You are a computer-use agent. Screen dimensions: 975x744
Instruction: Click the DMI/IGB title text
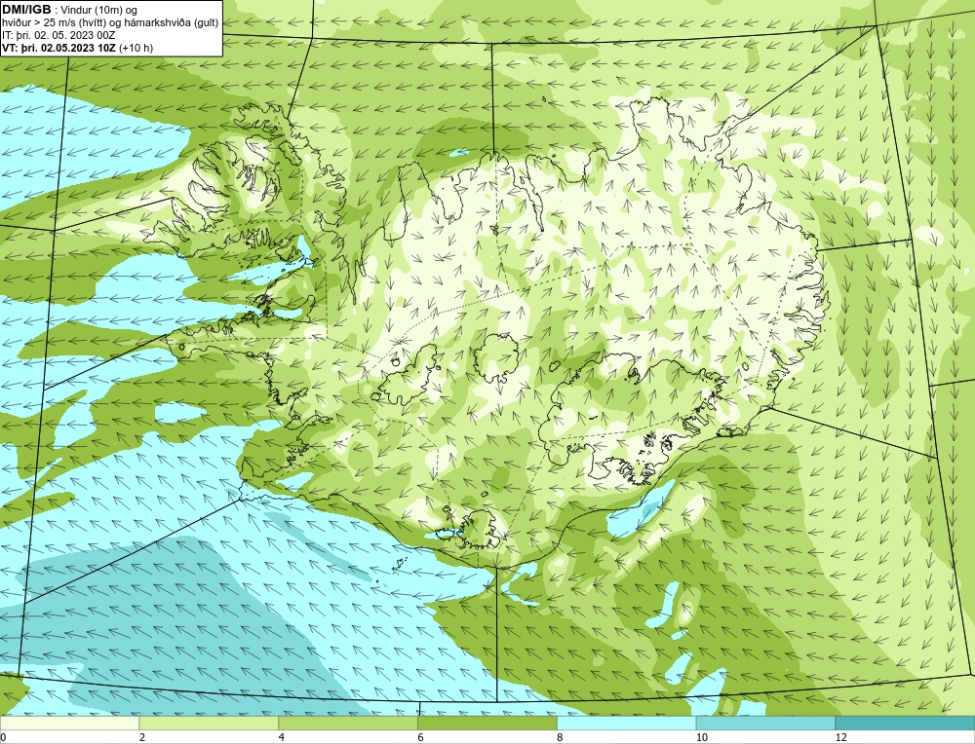point(26,10)
